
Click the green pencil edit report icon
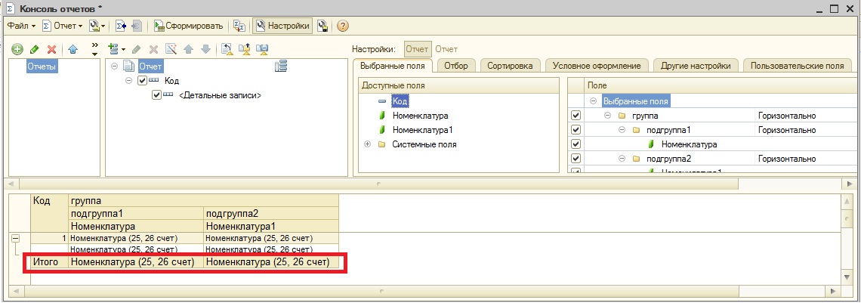pos(34,49)
